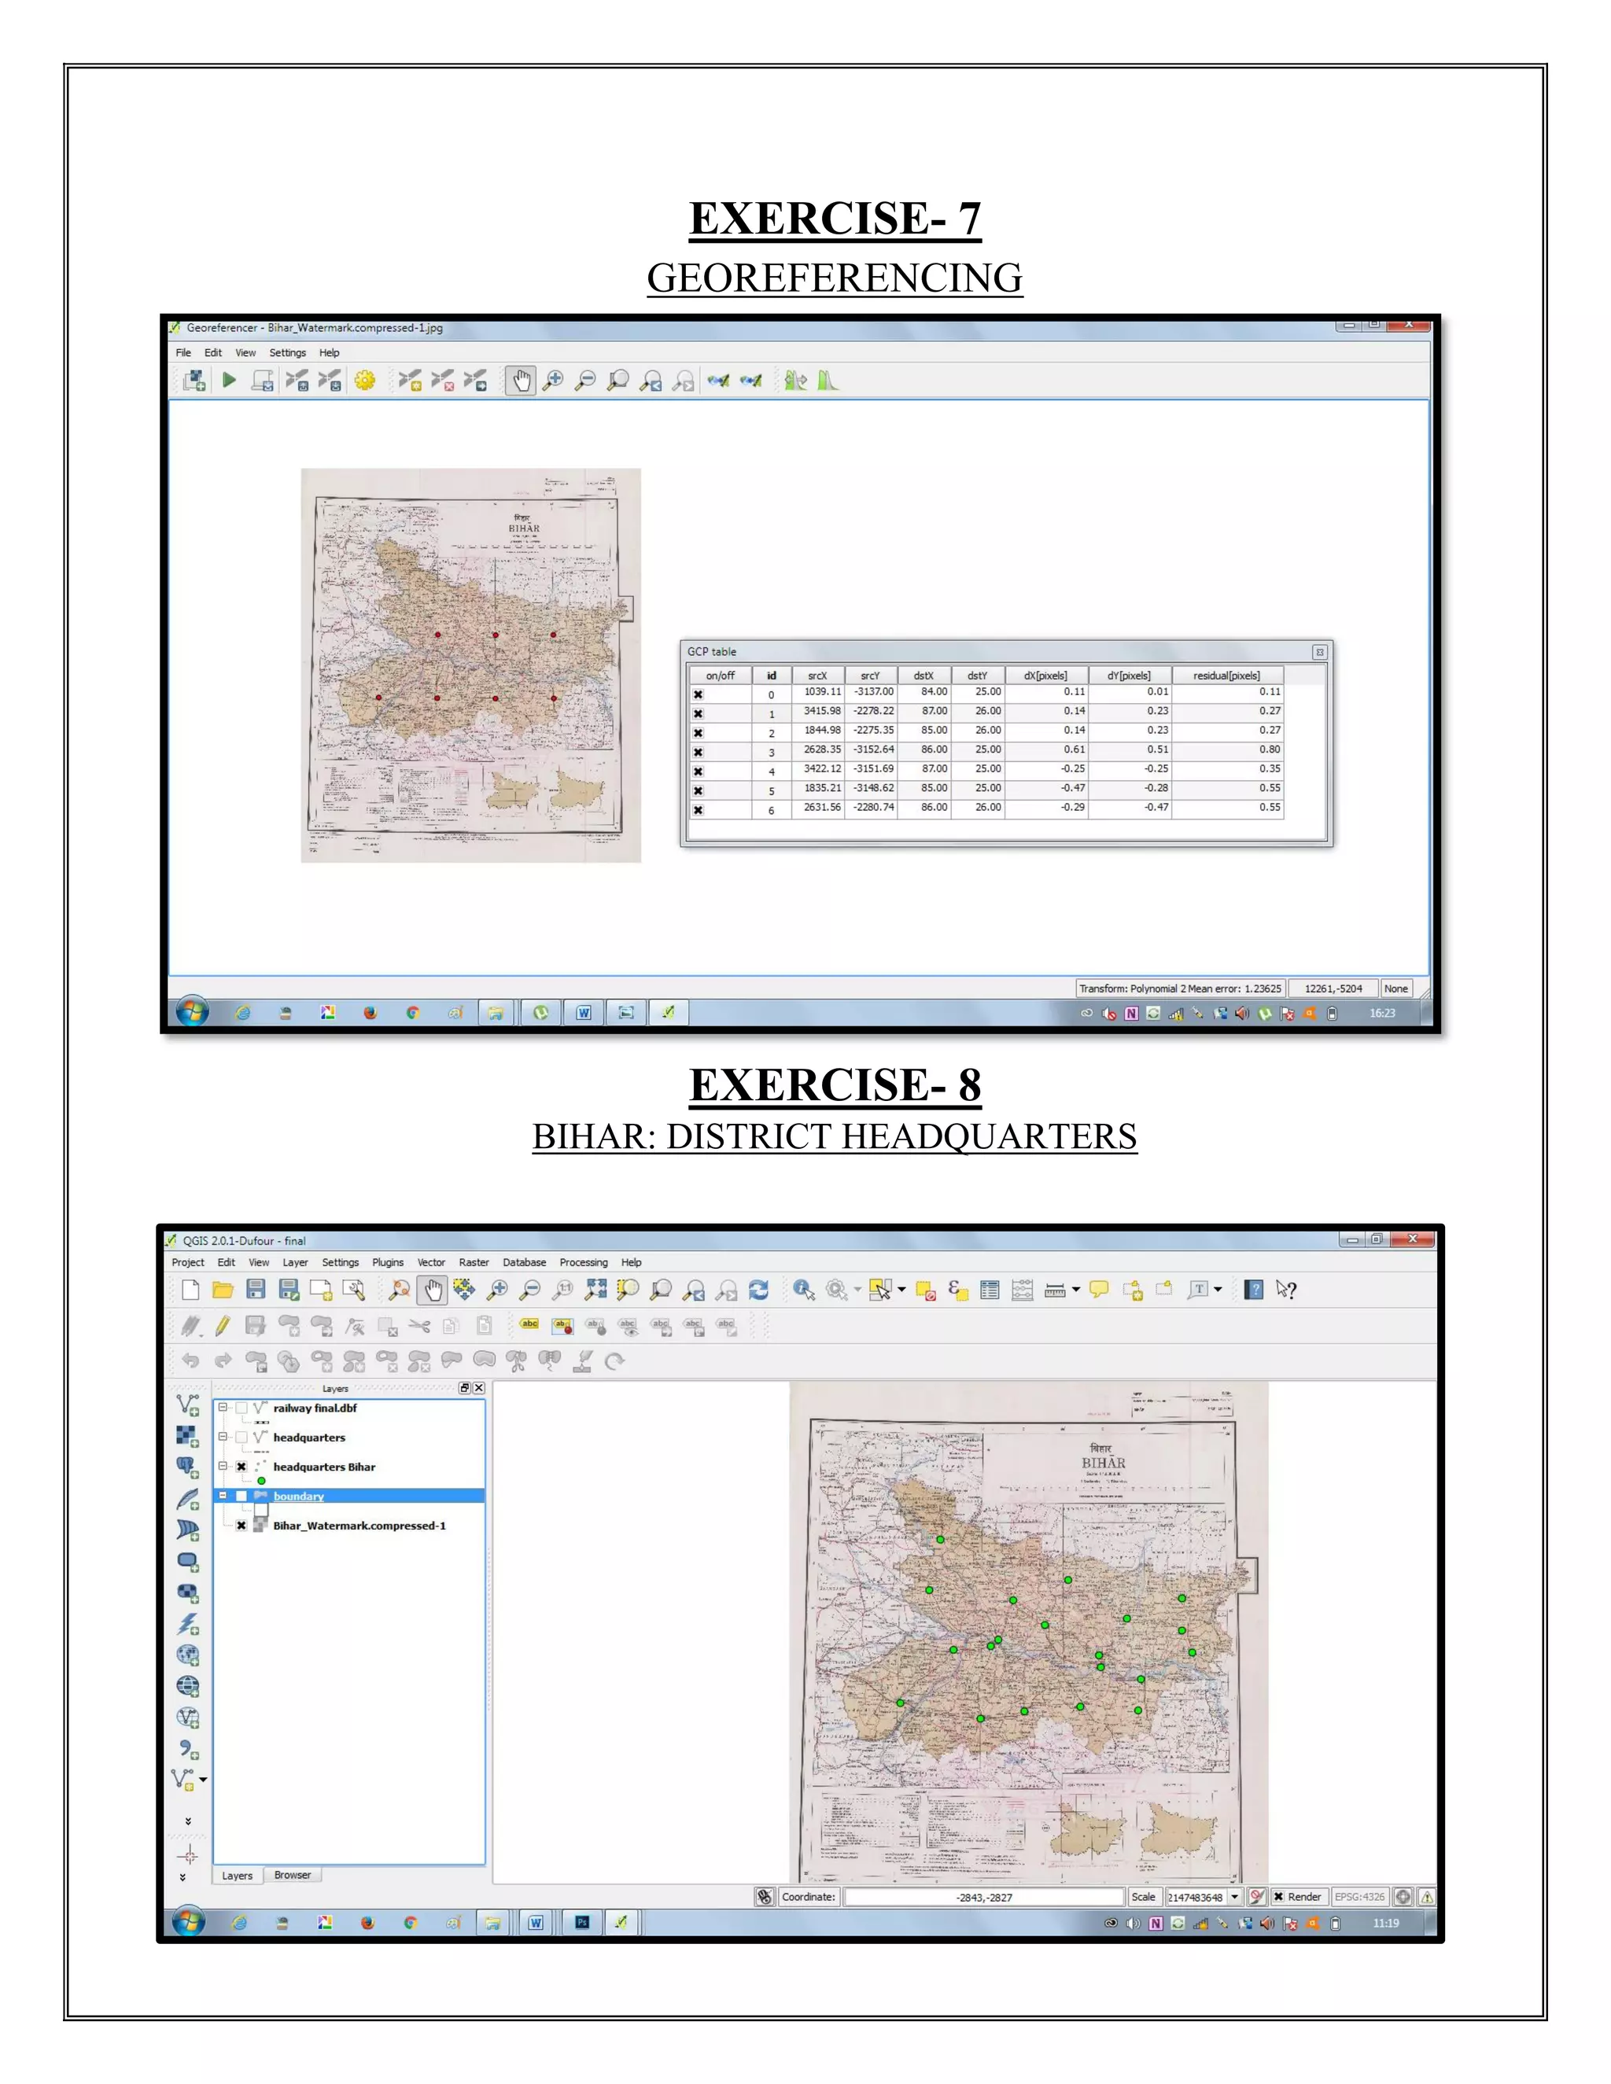The height and width of the screenshot is (2084, 1611).
Task: Collapse railway final.dbf layer tree node
Action: pos(223,1408)
